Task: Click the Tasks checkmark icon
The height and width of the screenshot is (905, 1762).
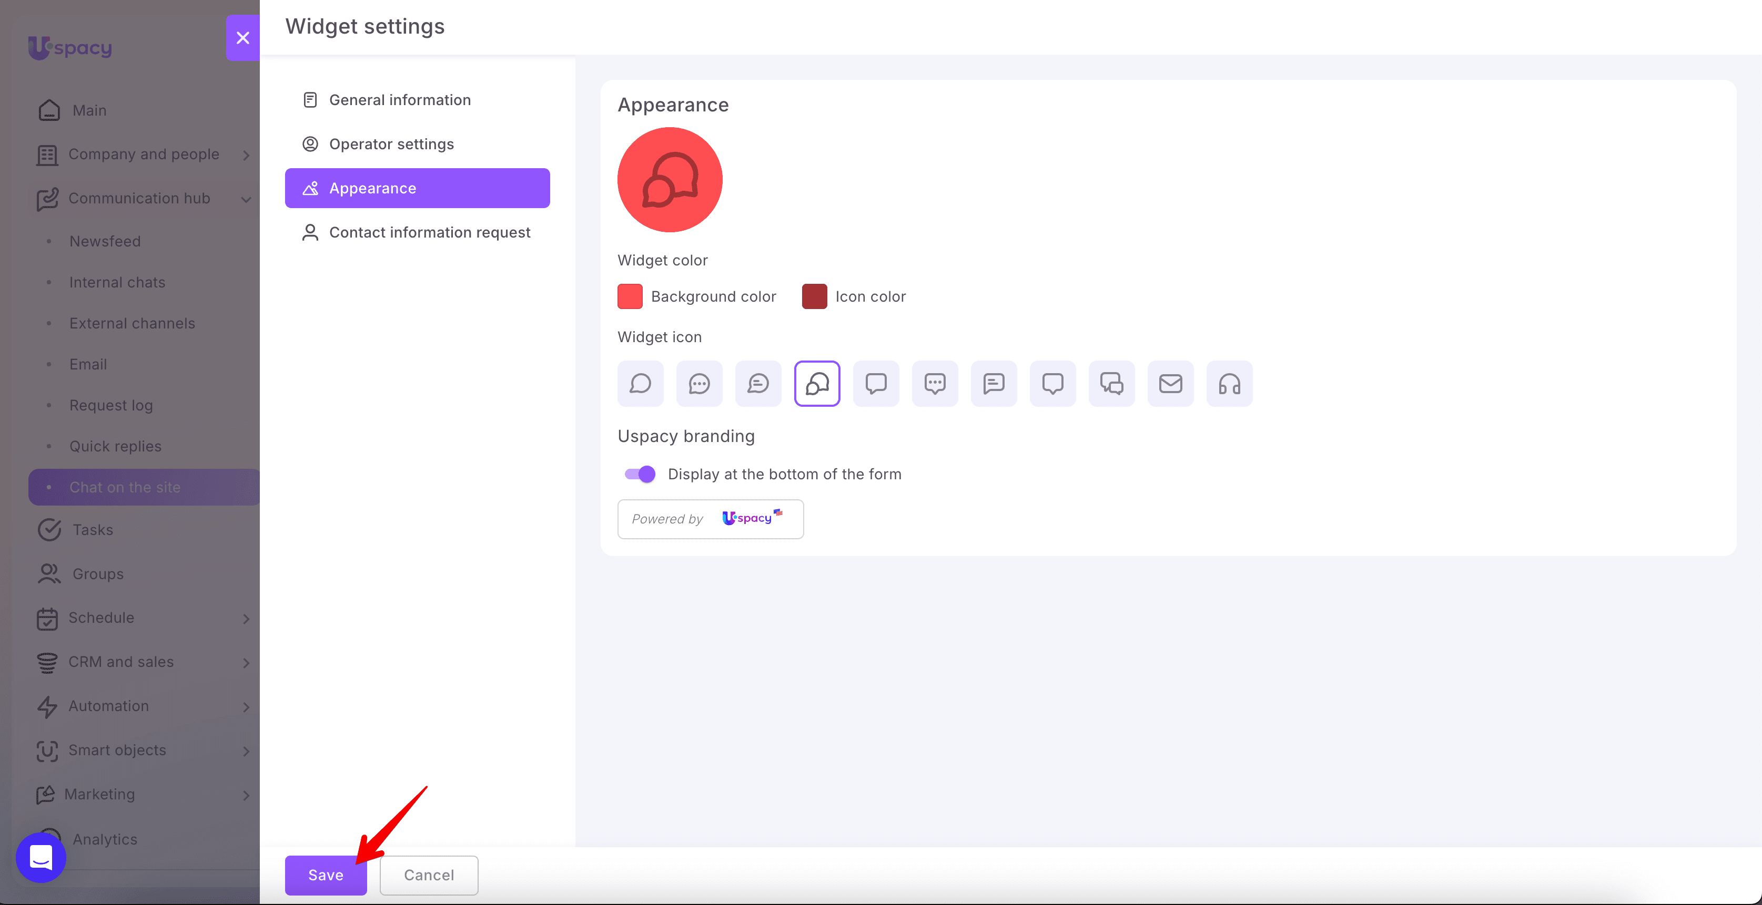Action: [x=49, y=530]
